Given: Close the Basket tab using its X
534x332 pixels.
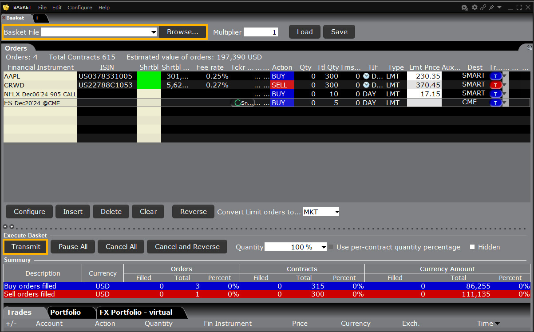Looking at the screenshot, I should [4, 18].
